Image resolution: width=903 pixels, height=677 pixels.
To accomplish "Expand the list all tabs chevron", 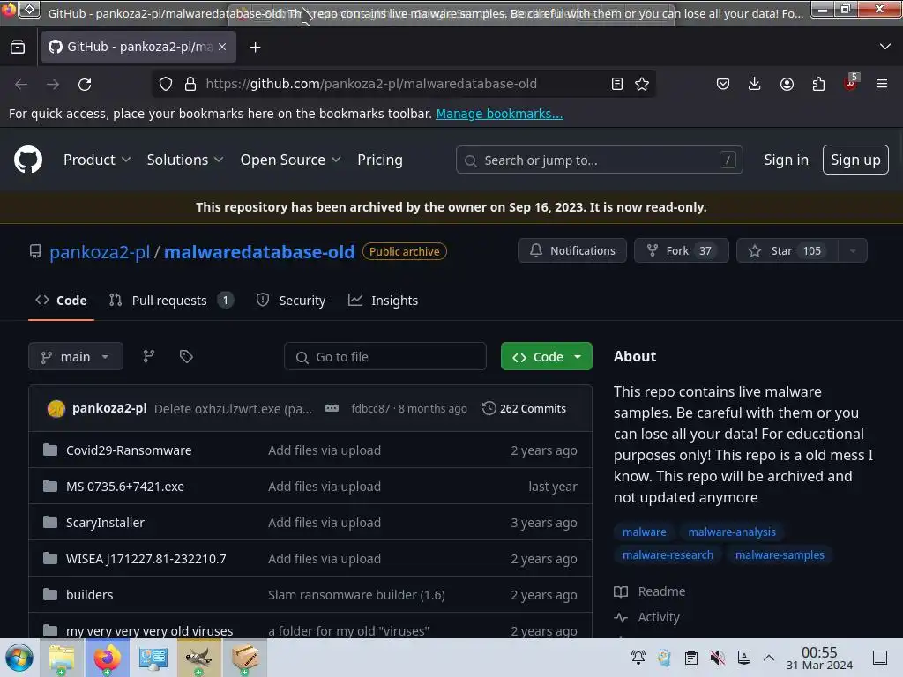I will [x=885, y=46].
